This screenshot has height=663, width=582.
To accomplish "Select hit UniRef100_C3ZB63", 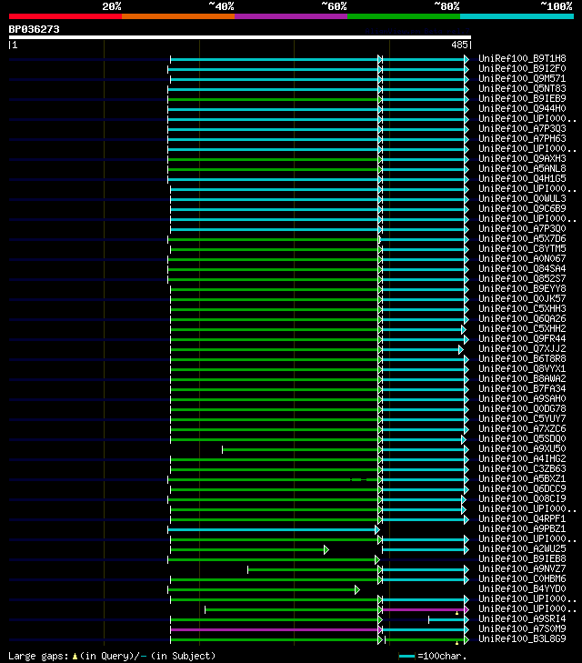I will (522, 469).
